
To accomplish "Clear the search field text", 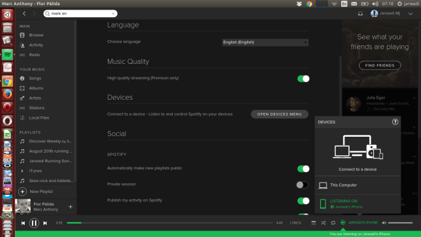I will tap(113, 13).
